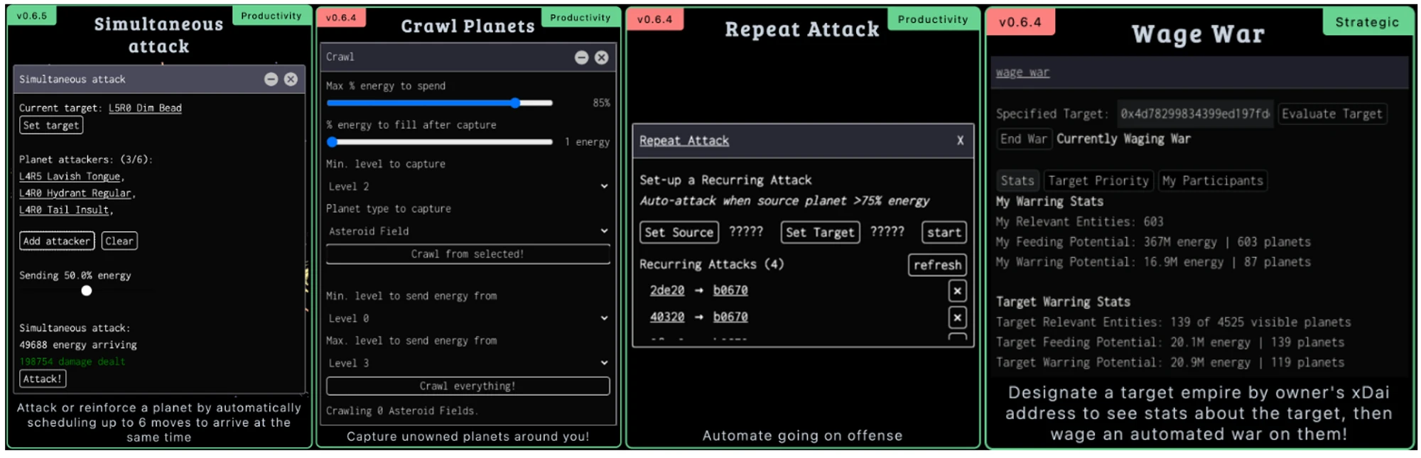Open the My Participants tab

tap(1212, 181)
